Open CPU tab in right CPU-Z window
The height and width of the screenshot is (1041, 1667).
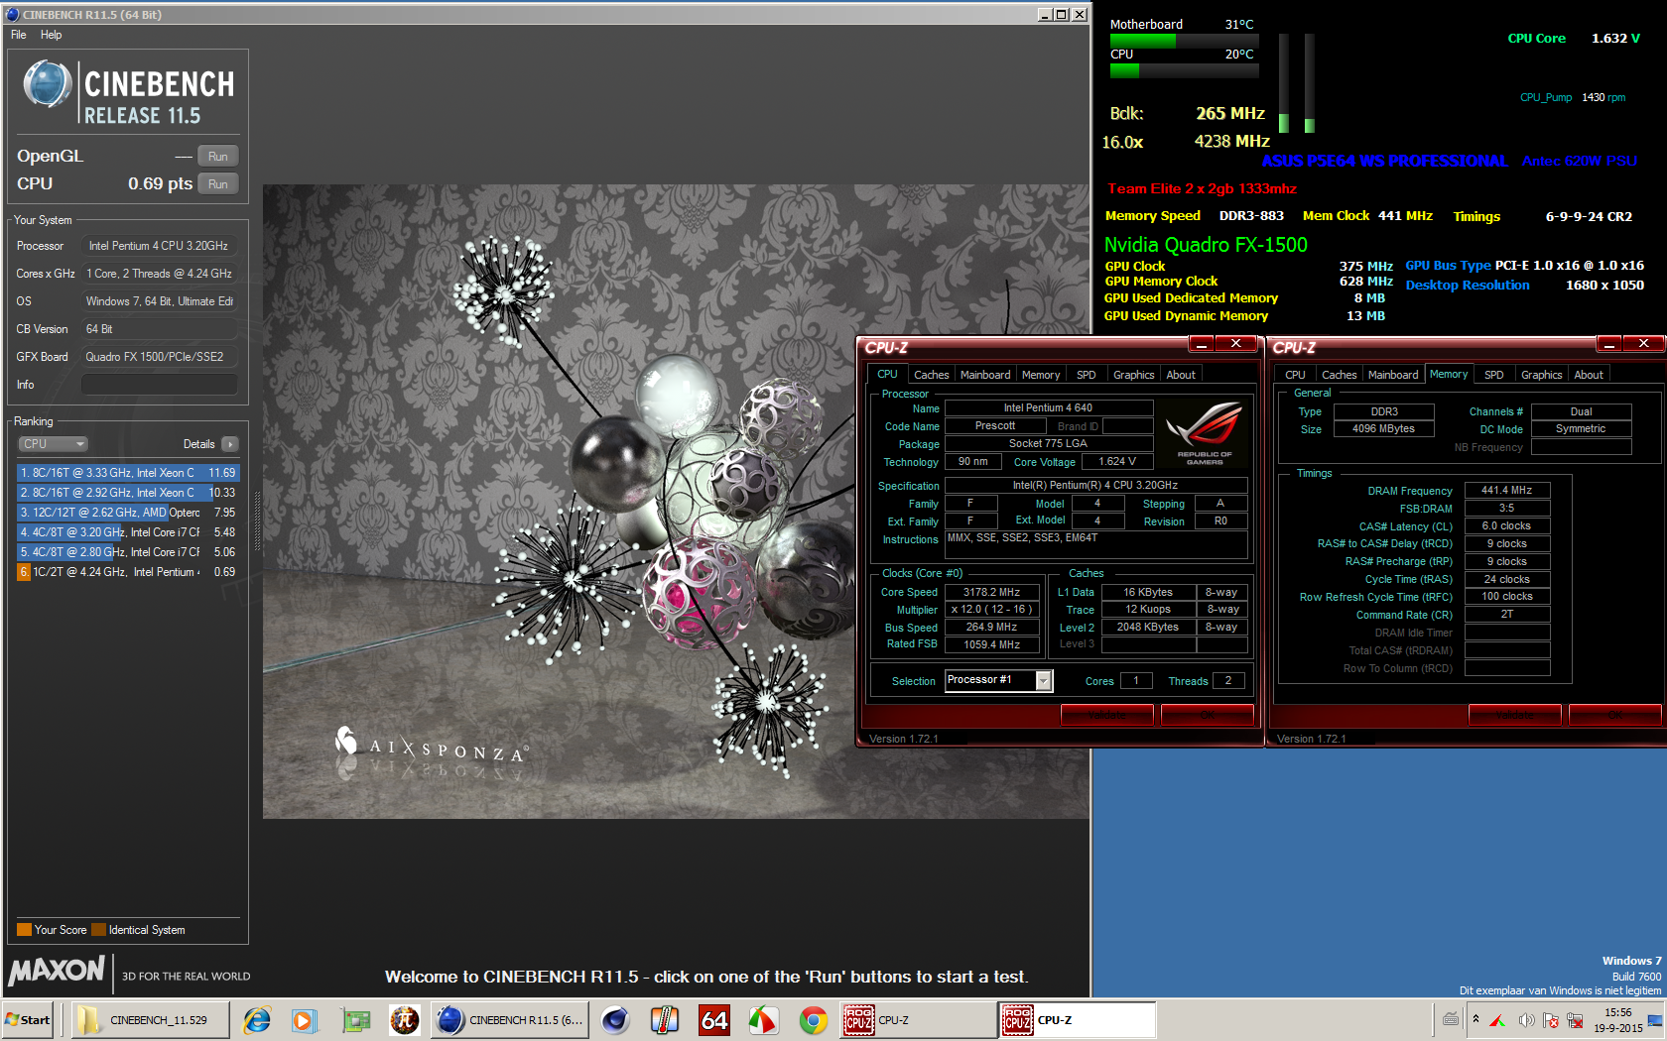coord(1295,375)
